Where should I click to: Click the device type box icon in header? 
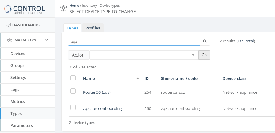63,9
